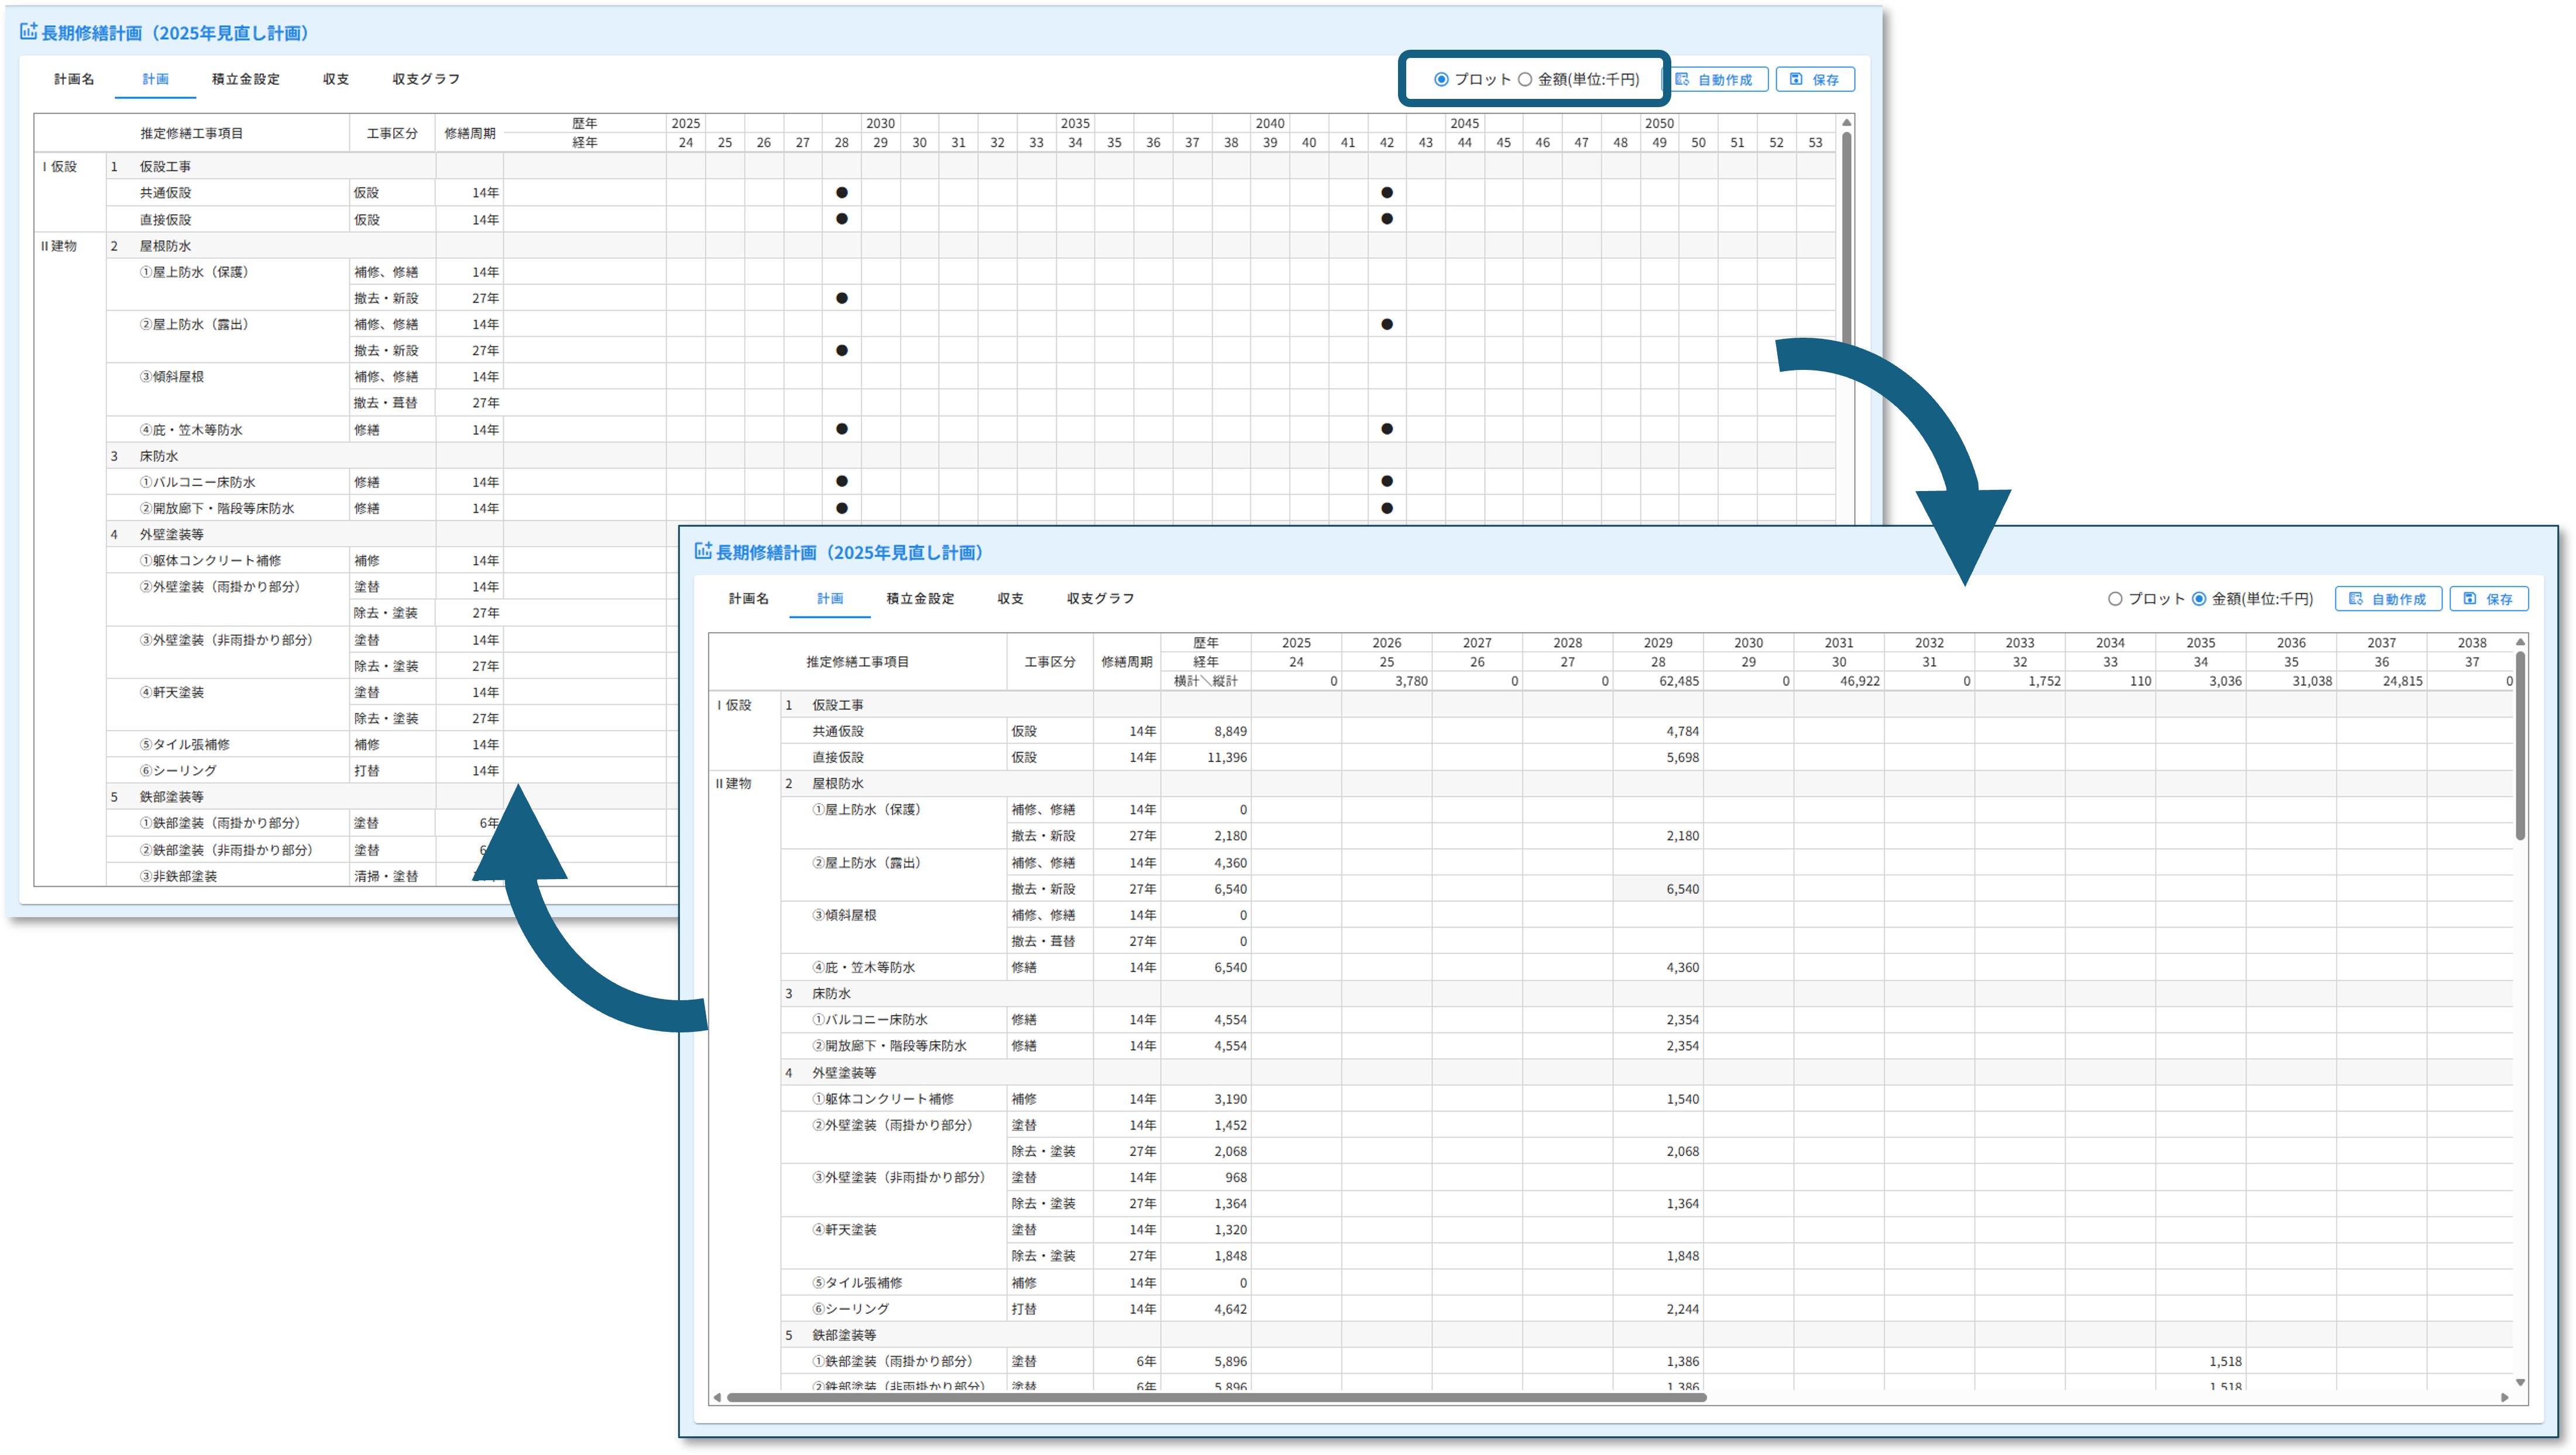Click 2031 column total 46,922
This screenshot has width=2576, height=1455.
[1860, 681]
